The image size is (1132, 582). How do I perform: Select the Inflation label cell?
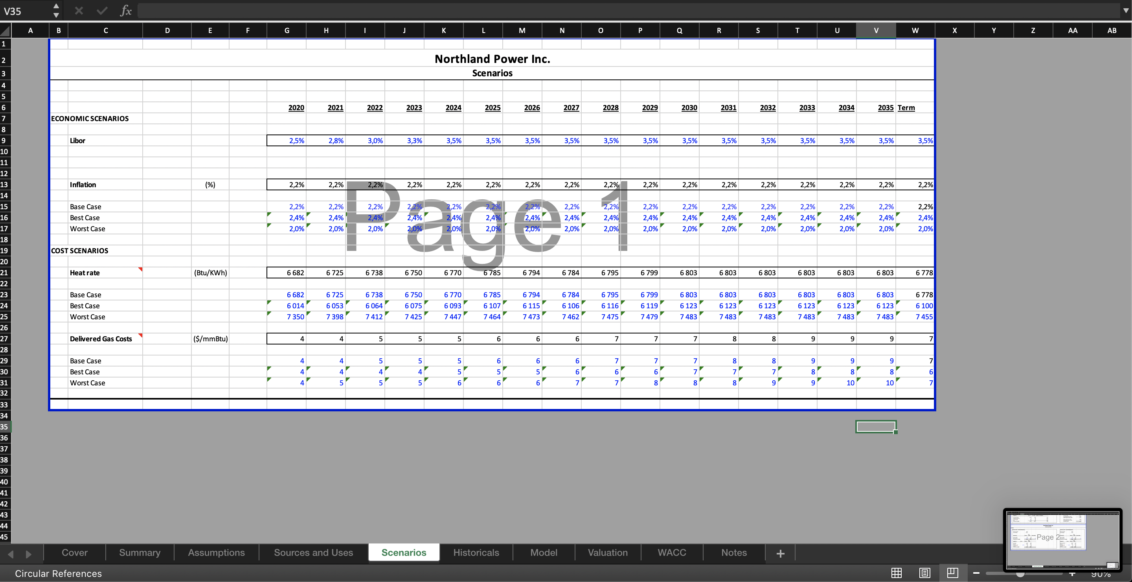coord(105,184)
